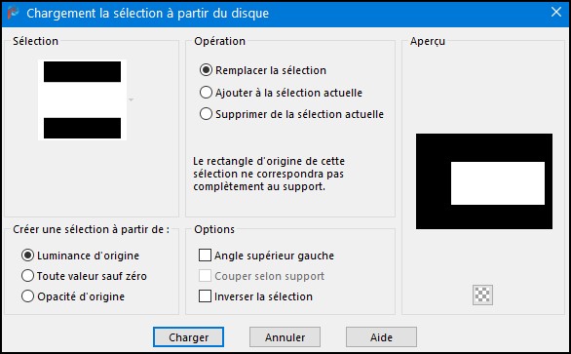The width and height of the screenshot is (571, 354).
Task: Choose Ajouter à la sélection actuelle
Action: coord(281,93)
